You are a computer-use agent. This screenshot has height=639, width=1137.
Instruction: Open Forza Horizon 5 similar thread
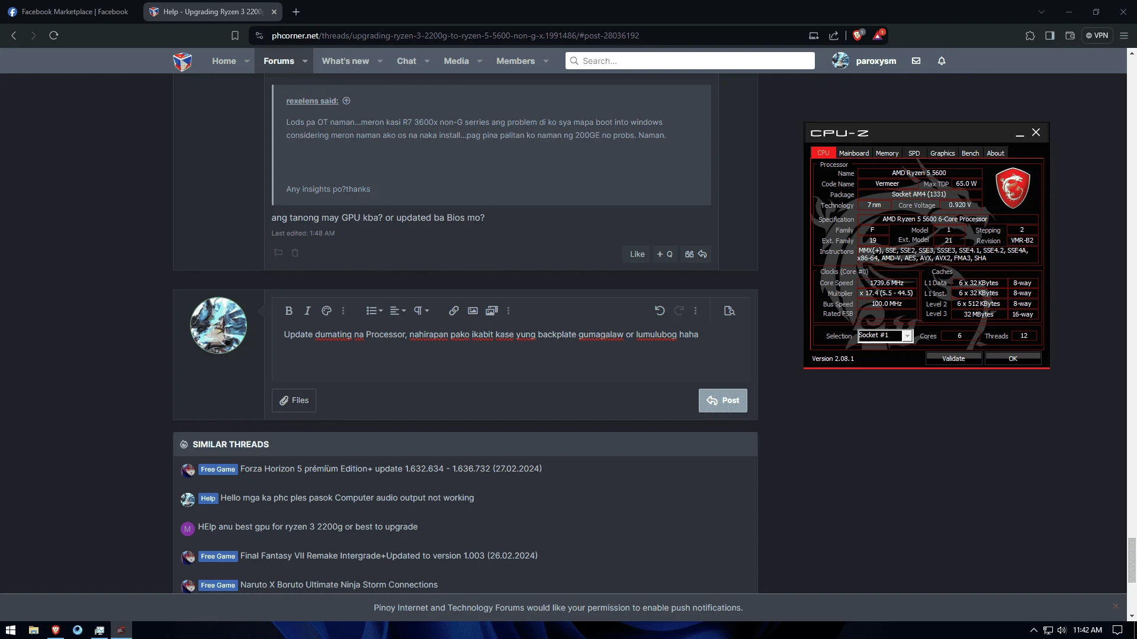[x=391, y=469]
